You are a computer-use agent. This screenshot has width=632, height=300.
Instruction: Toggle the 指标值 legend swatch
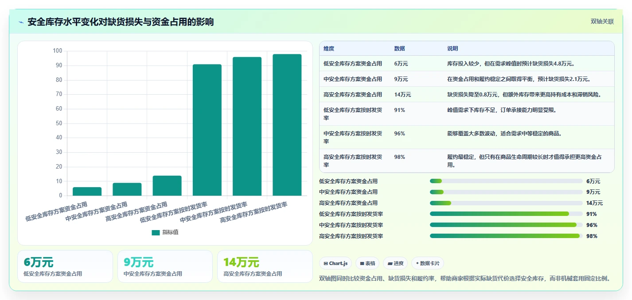156,232
